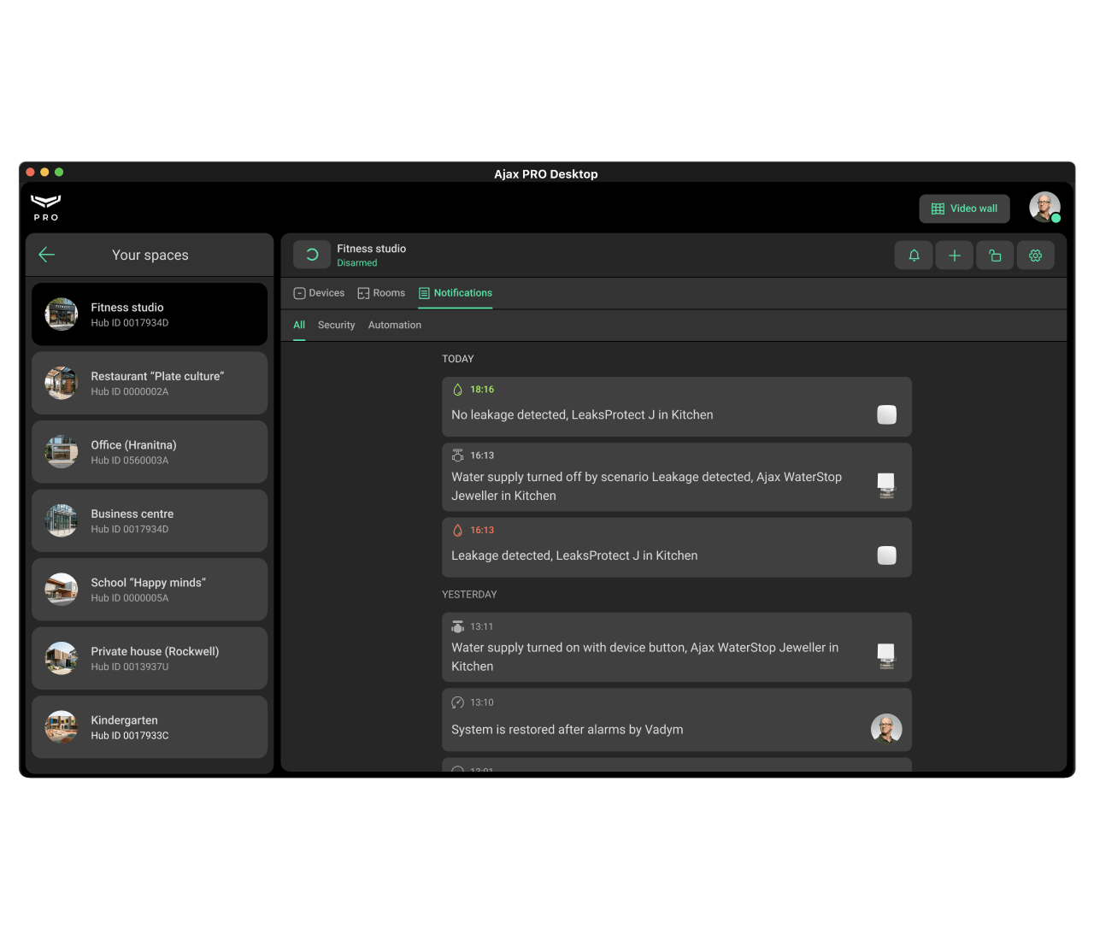Open "Water supply turned on with device button" notification
This screenshot has width=1094, height=940.
(x=677, y=648)
